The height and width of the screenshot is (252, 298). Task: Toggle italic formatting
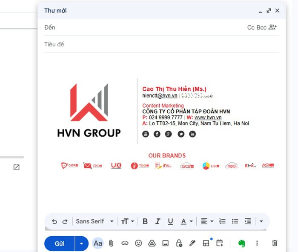click(158, 221)
